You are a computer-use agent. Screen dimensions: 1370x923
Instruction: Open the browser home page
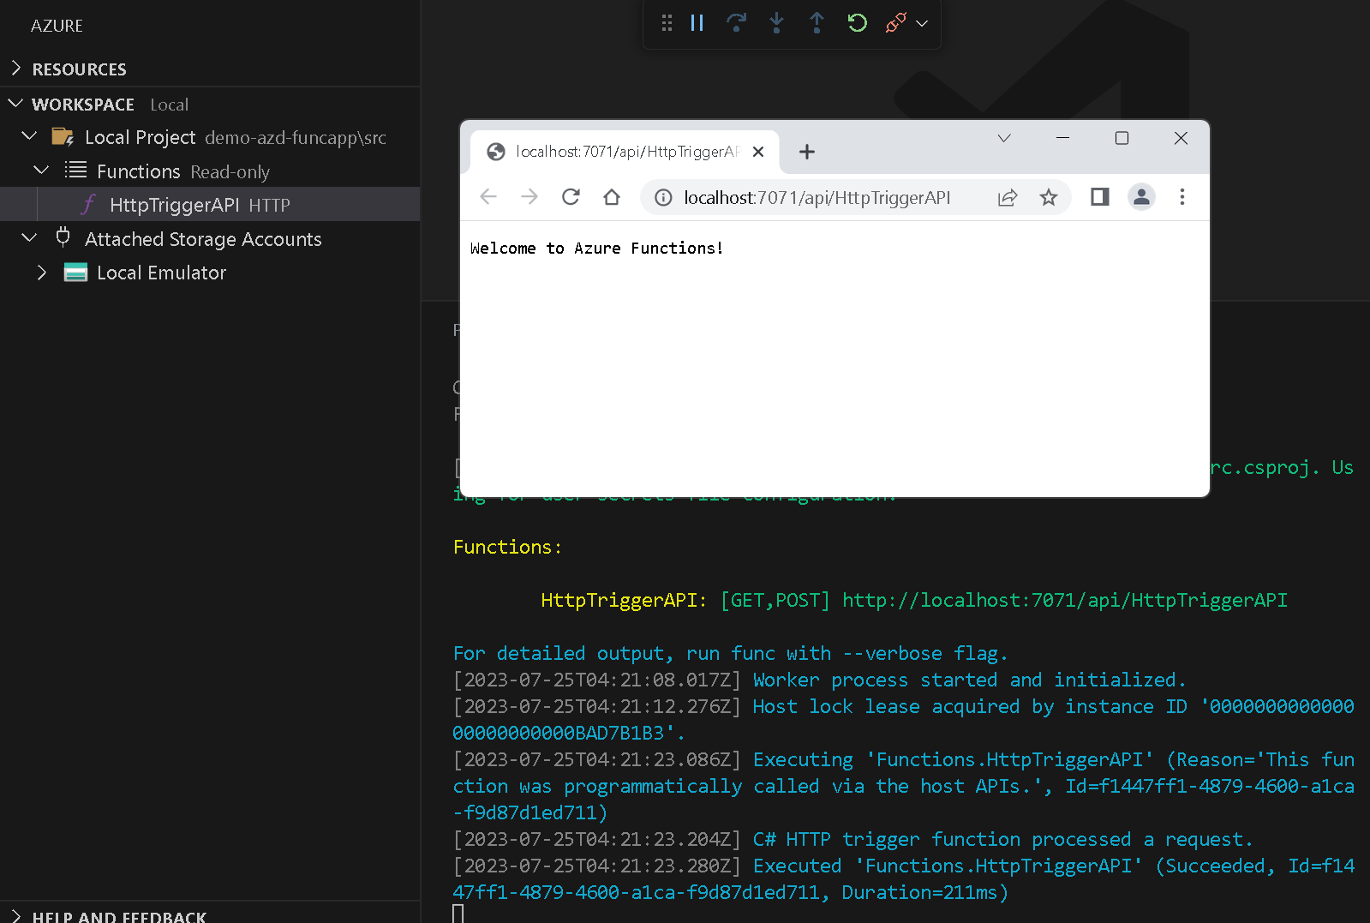point(612,197)
